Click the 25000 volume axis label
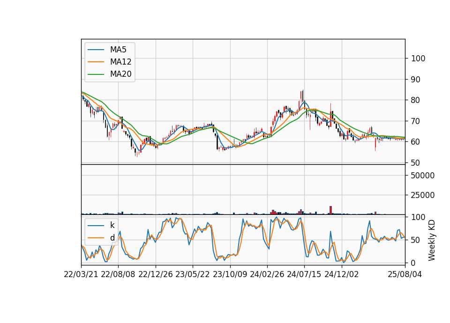 click(x=423, y=195)
